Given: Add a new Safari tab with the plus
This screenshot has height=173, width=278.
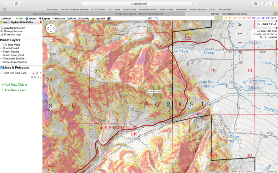Looking at the screenshot, I should 276,14.
